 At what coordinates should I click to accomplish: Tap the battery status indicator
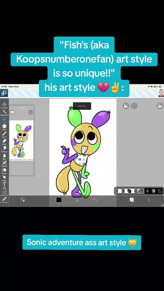[x=161, y=86]
